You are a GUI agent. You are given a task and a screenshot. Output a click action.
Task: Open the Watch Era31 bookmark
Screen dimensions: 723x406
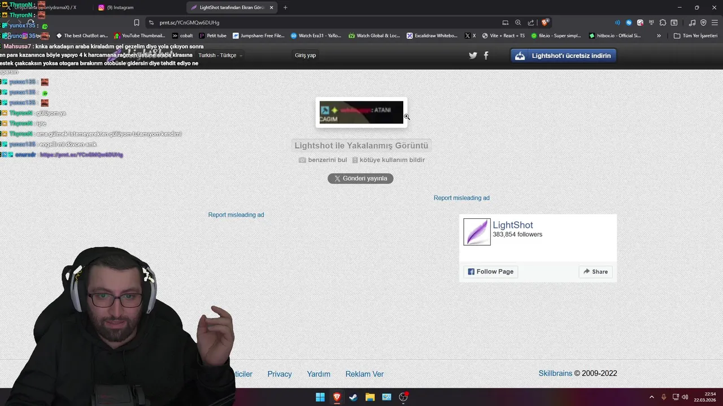316,36
